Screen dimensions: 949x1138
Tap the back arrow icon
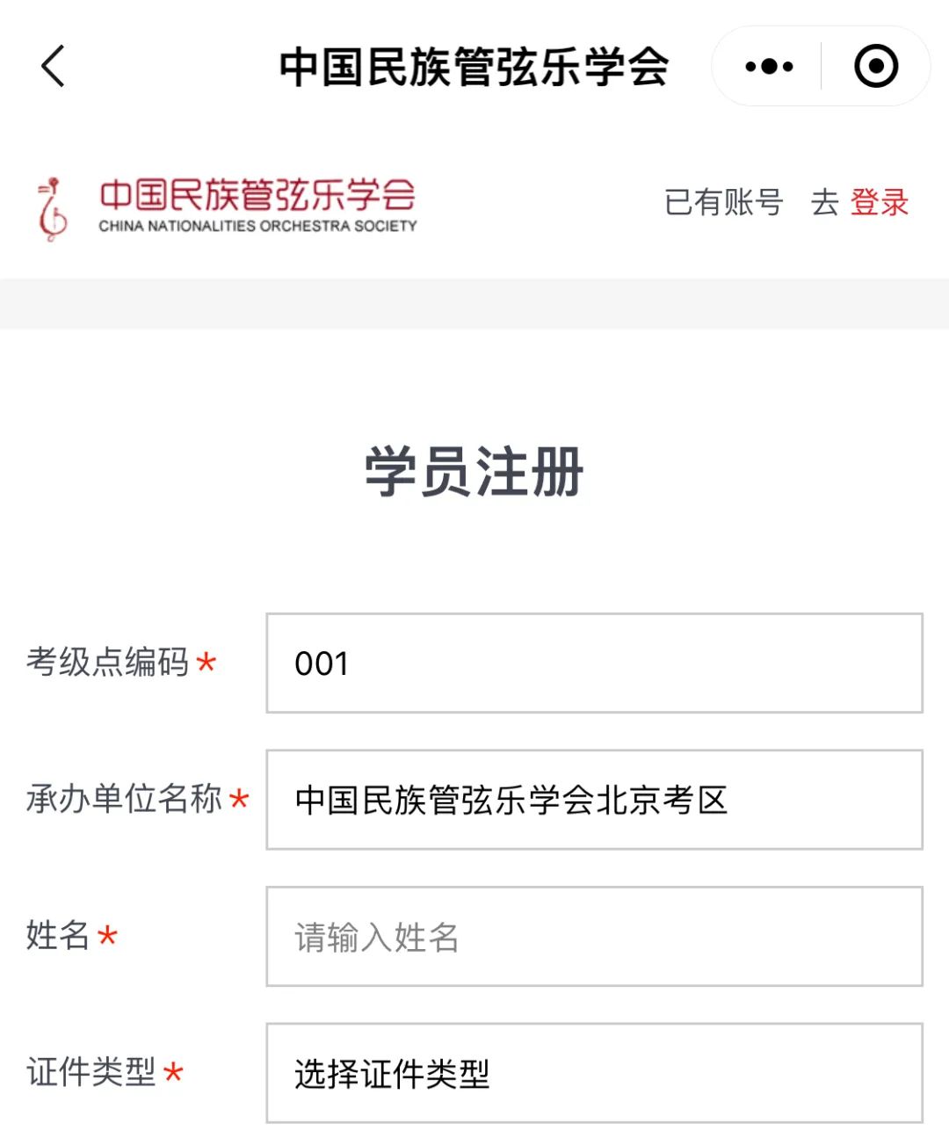(54, 66)
